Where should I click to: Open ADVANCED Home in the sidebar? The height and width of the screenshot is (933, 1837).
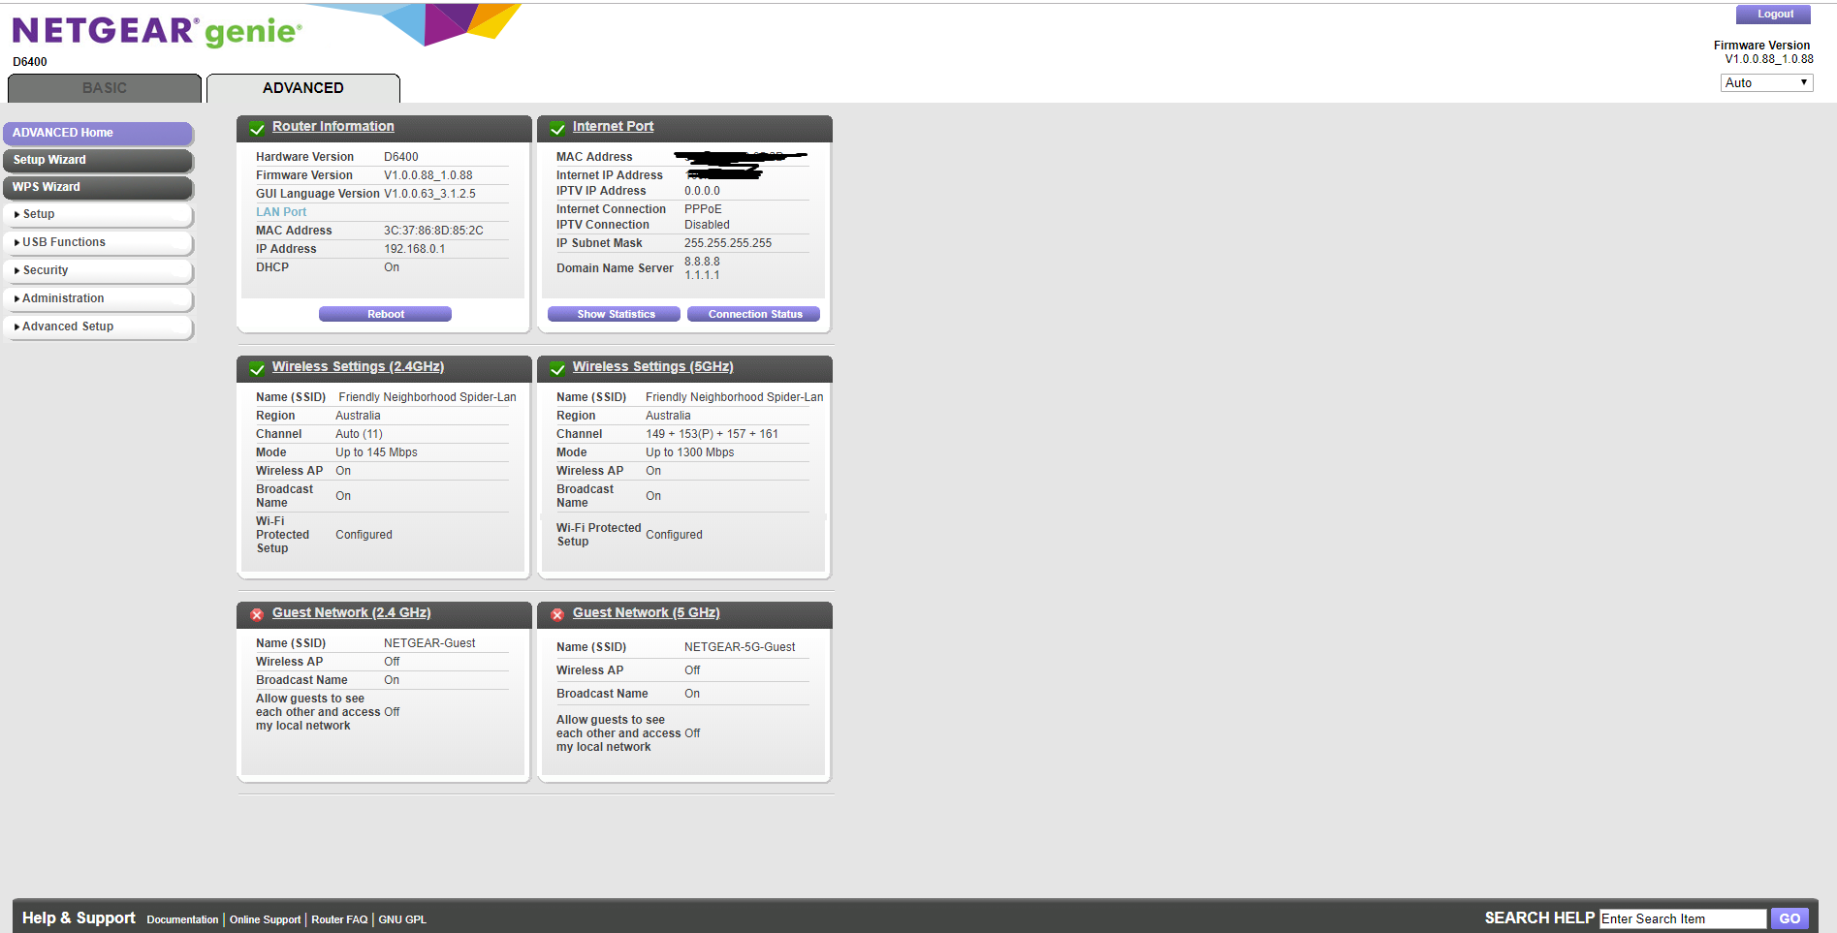click(x=98, y=133)
